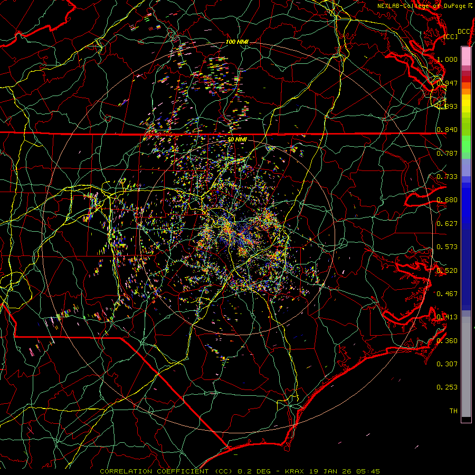The width and height of the screenshot is (475, 475).
Task: Click the DCC [CC] color scale title
Action: [457, 34]
